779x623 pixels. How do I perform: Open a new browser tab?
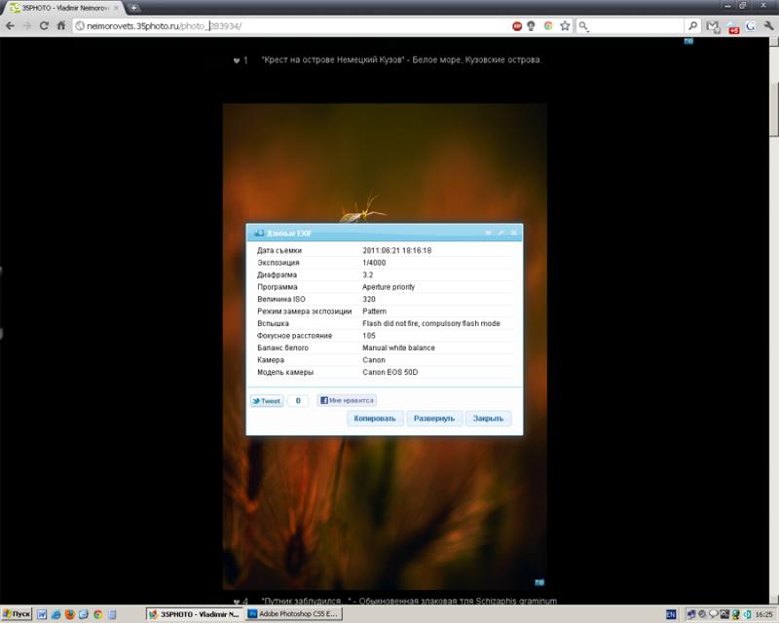pyautogui.click(x=133, y=8)
